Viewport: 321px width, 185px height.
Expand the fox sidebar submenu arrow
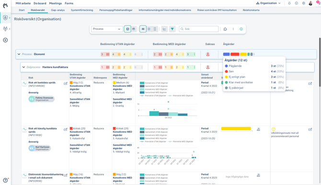[10, 29]
